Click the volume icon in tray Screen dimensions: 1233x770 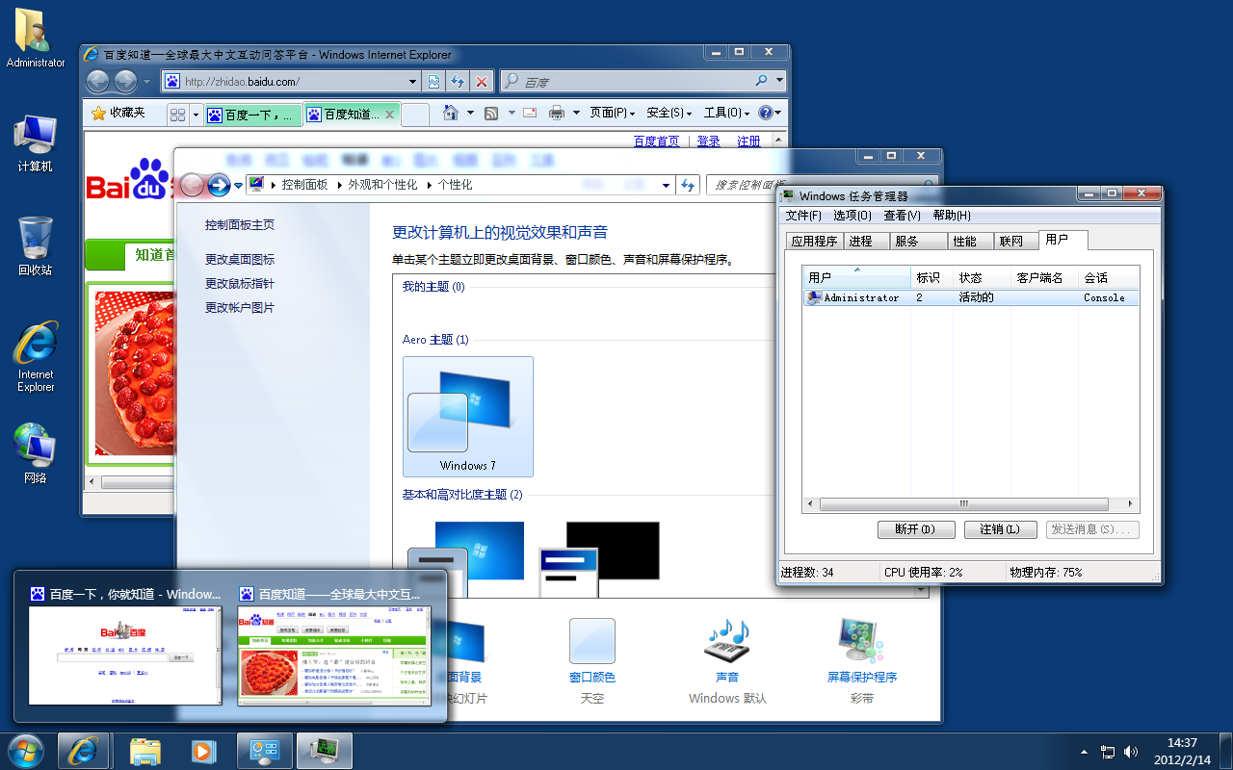pyautogui.click(x=1131, y=751)
